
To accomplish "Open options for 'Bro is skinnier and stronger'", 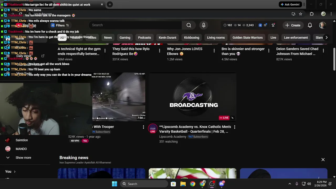I will (269, 51).
